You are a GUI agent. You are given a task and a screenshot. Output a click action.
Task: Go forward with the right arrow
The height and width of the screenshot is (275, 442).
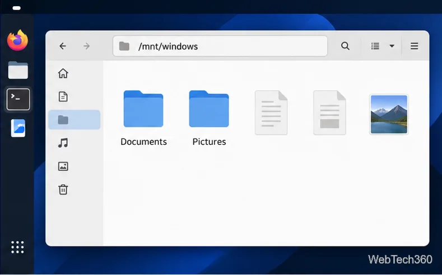[x=87, y=46]
